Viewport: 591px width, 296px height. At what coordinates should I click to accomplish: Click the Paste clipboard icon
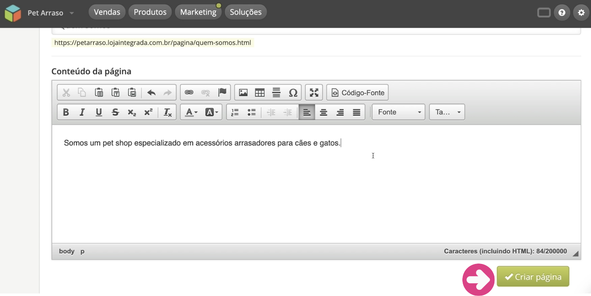(x=99, y=92)
